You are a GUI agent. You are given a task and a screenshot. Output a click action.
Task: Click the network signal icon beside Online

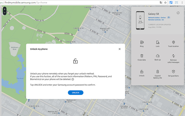coord(169,18)
